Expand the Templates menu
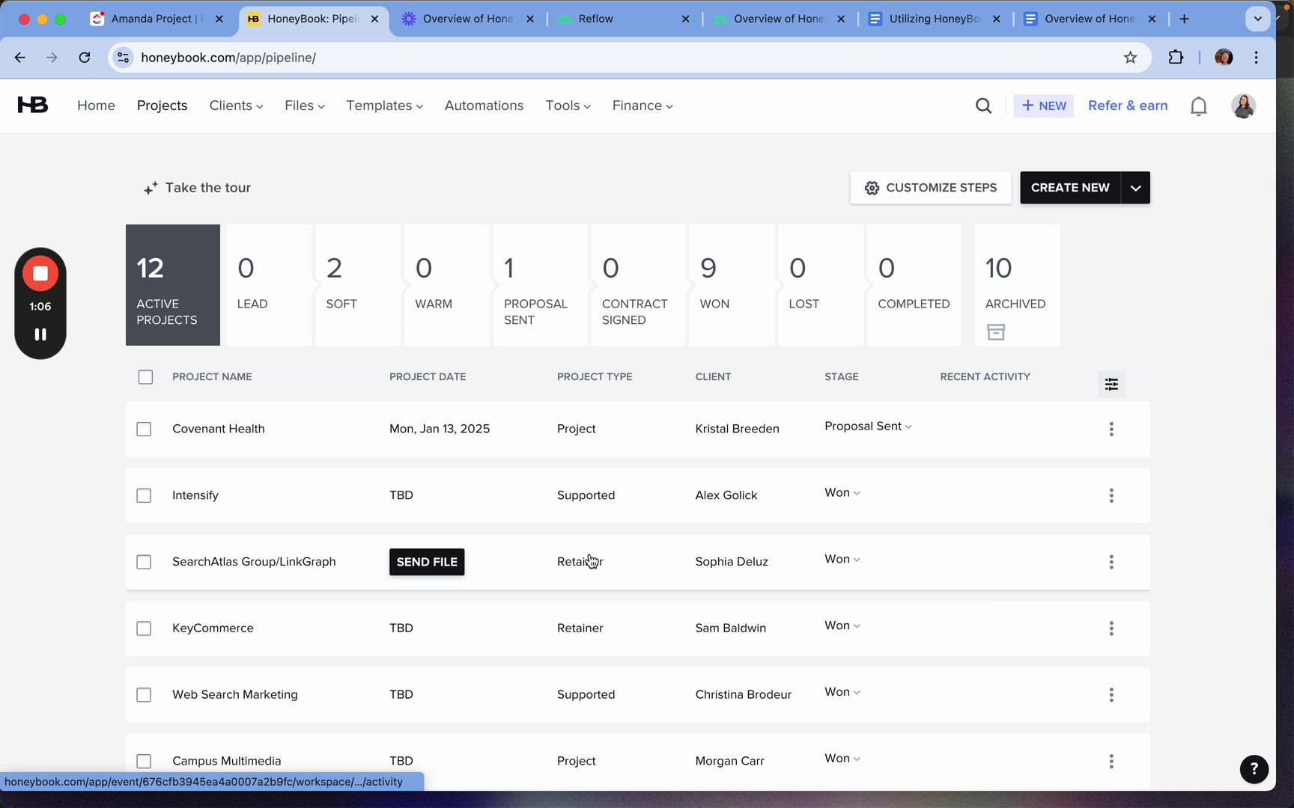1294x808 pixels. coord(384,105)
